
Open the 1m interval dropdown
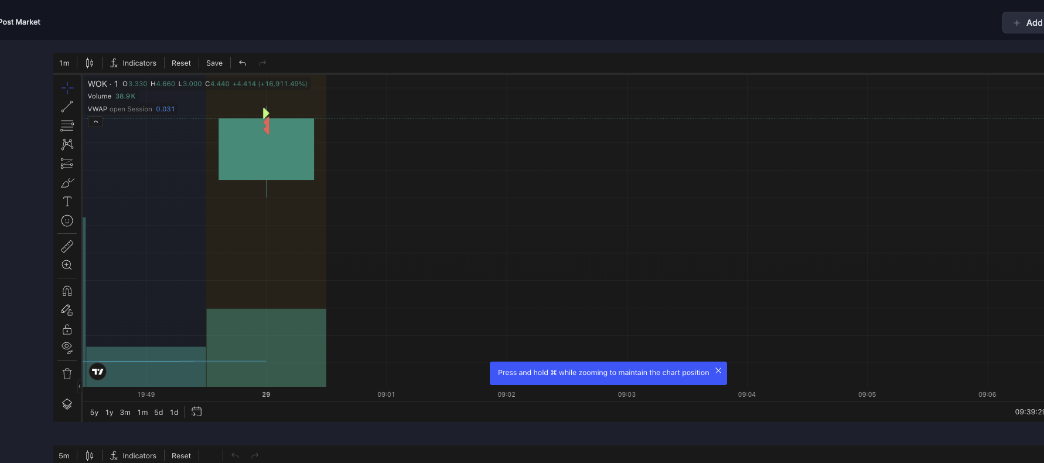pyautogui.click(x=64, y=63)
